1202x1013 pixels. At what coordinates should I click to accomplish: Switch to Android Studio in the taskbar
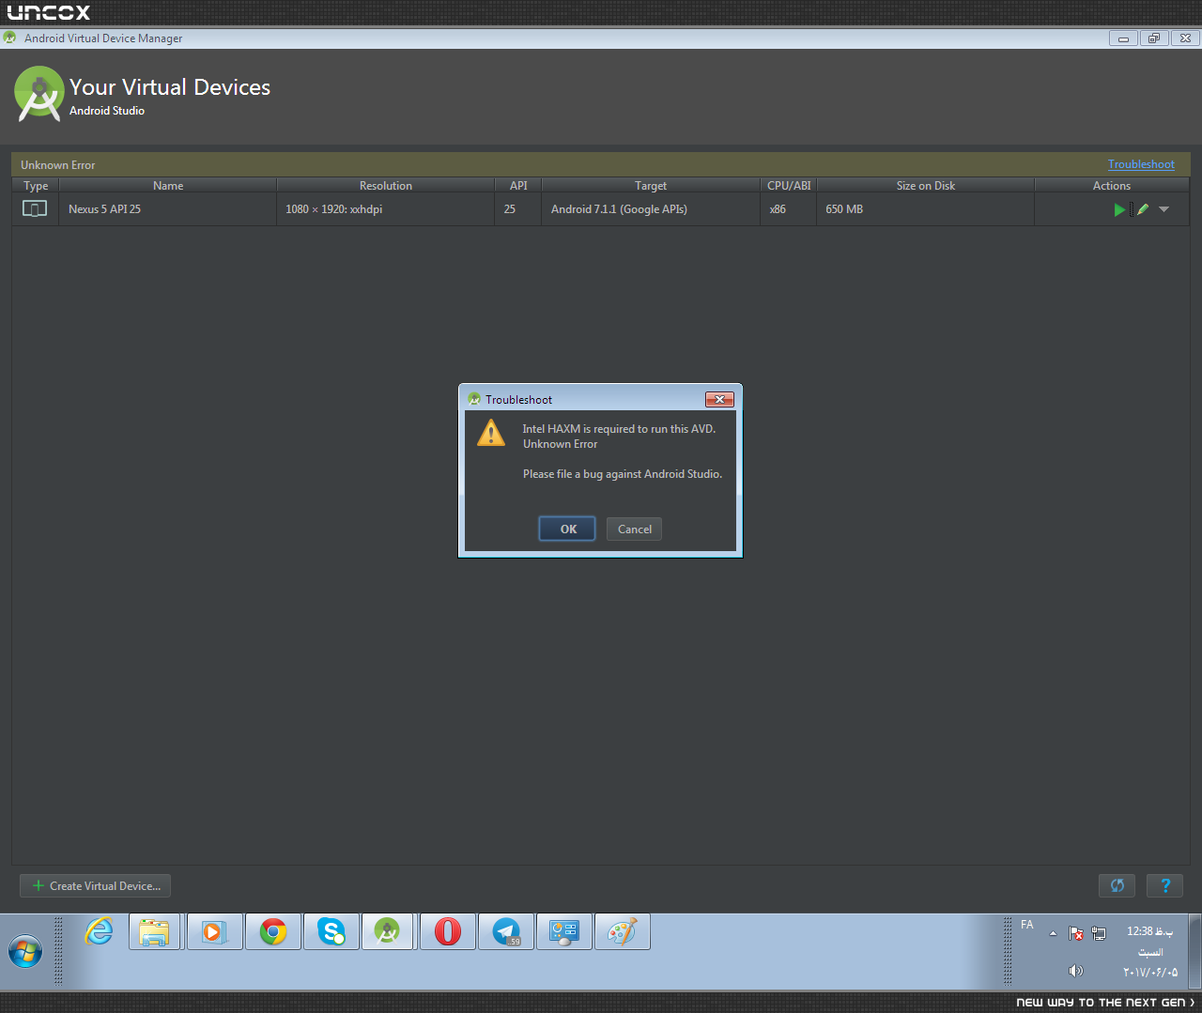[387, 932]
